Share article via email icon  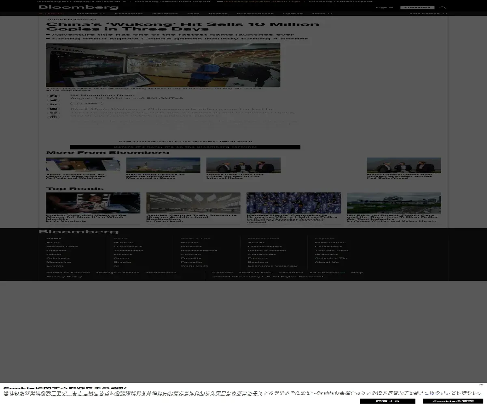54,109
